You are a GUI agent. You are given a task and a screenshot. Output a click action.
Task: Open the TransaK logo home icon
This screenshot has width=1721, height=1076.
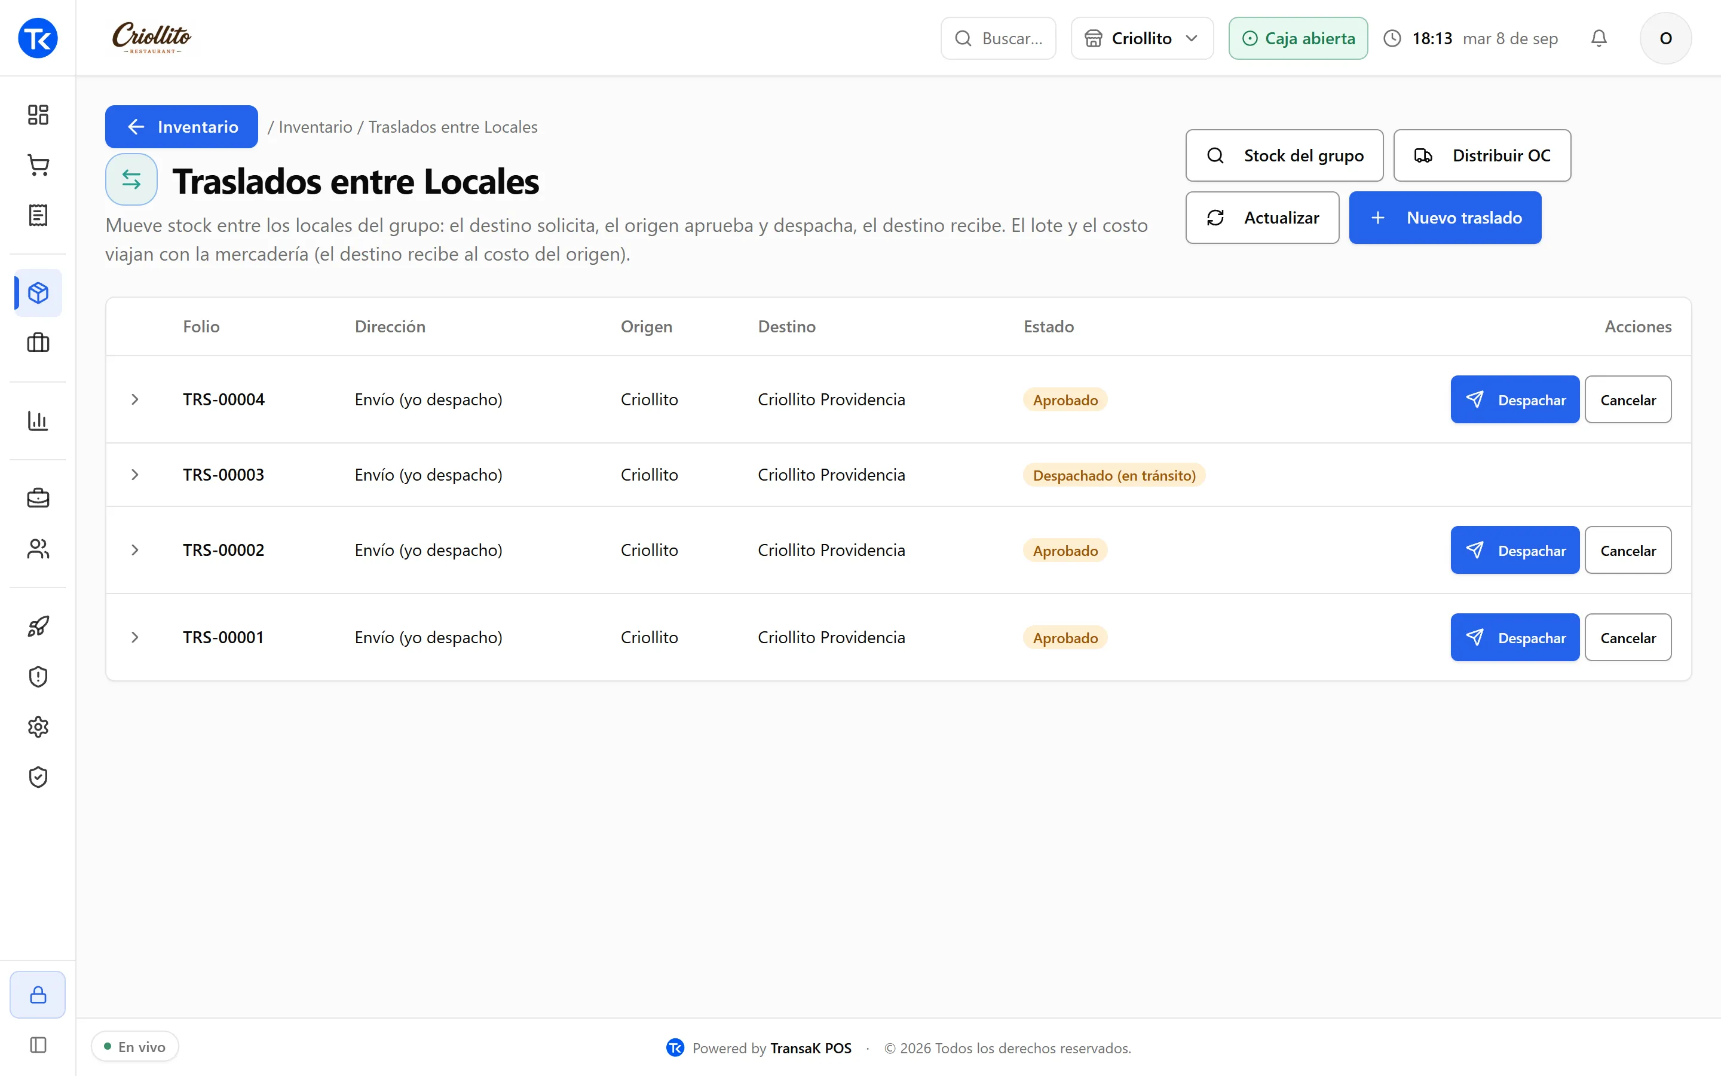(38, 38)
